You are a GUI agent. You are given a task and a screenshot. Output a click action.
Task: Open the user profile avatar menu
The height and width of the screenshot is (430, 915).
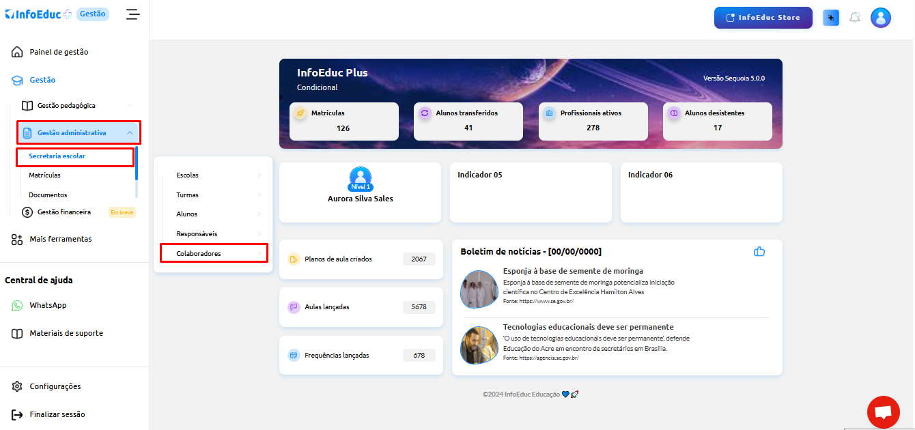point(881,18)
